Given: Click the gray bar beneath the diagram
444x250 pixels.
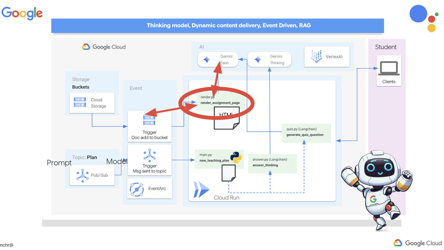Looking at the screenshot, I should 221,223.
